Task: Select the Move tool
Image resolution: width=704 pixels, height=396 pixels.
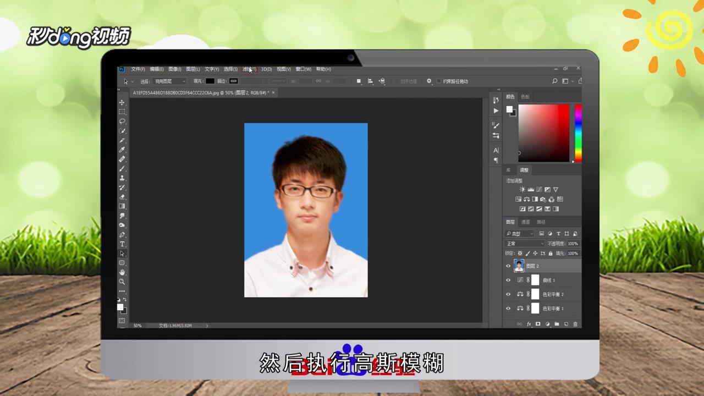Action: tap(122, 102)
